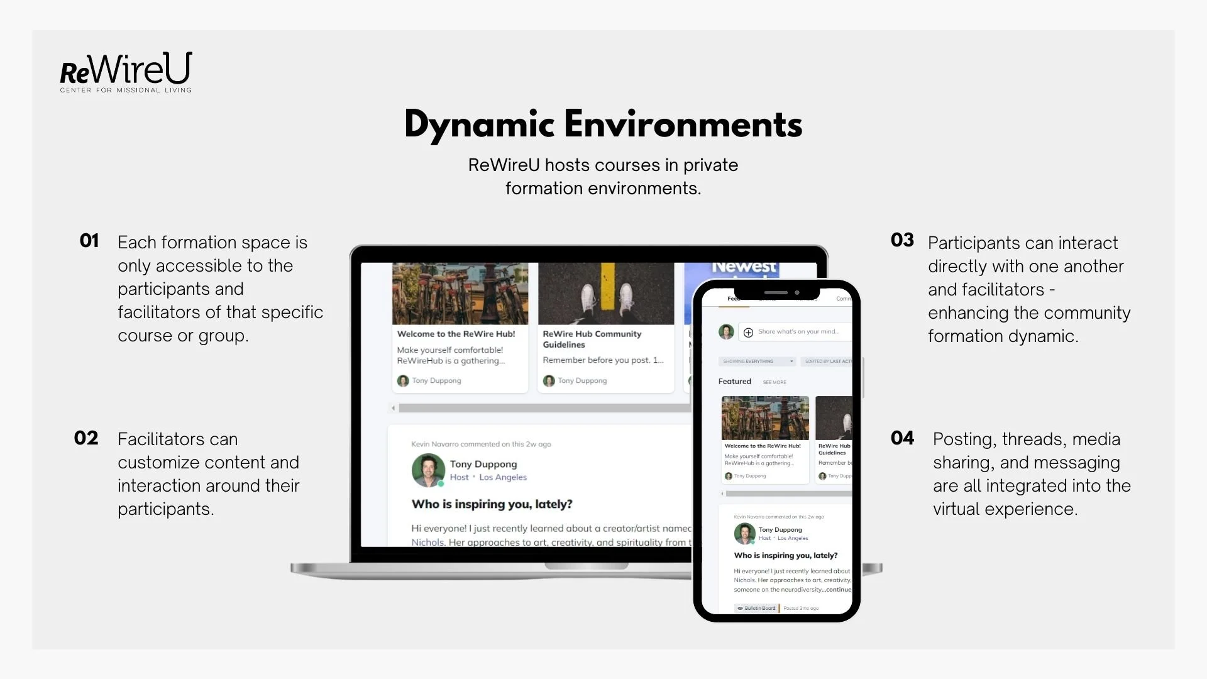Click user avatar beside phone share box
1207x679 pixels.
726,332
